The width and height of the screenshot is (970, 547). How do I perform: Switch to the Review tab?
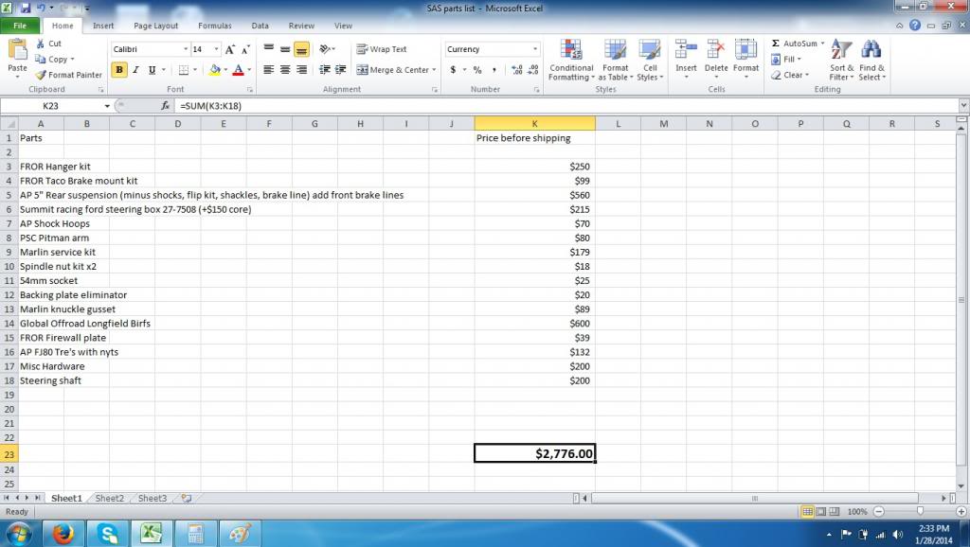coord(301,26)
